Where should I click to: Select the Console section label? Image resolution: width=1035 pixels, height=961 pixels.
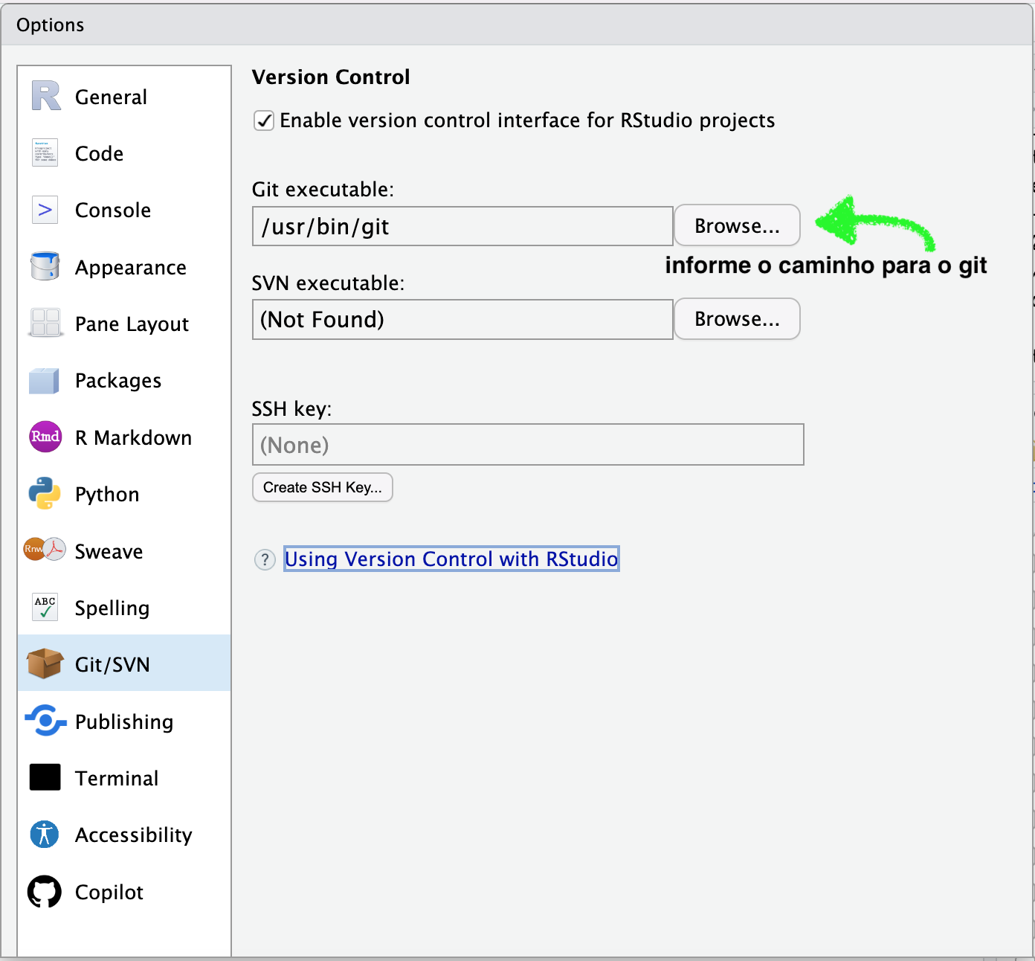point(113,210)
